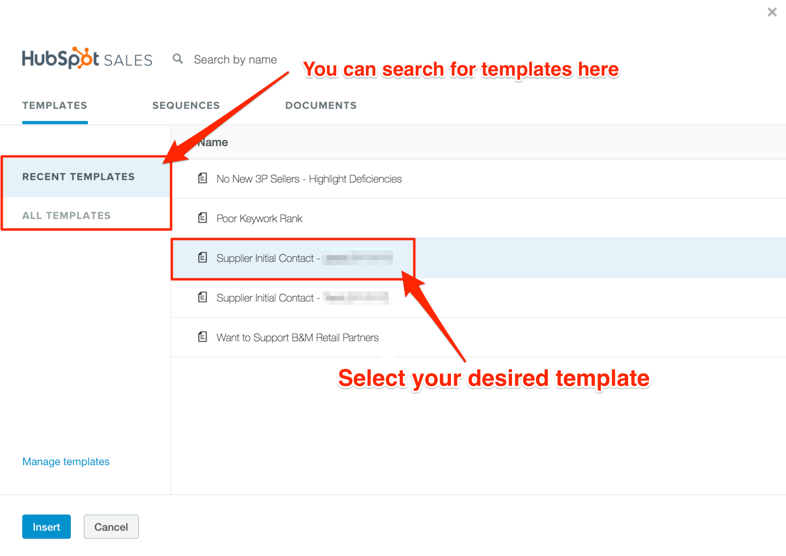This screenshot has width=786, height=556.
Task: Click the search magnifier icon
Action: [177, 59]
